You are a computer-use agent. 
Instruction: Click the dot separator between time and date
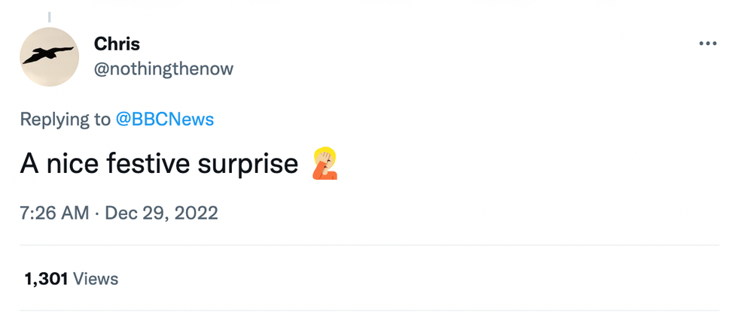pos(95,213)
